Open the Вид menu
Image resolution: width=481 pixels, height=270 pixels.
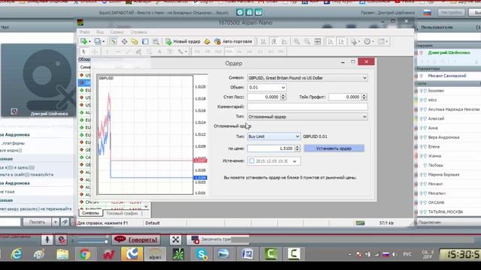[x=100, y=31]
